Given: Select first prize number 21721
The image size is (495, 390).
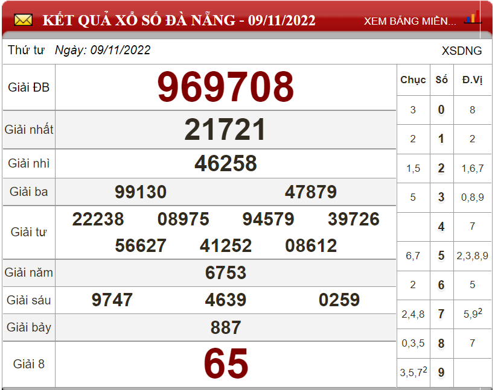Looking at the screenshot, I should pos(225,130).
